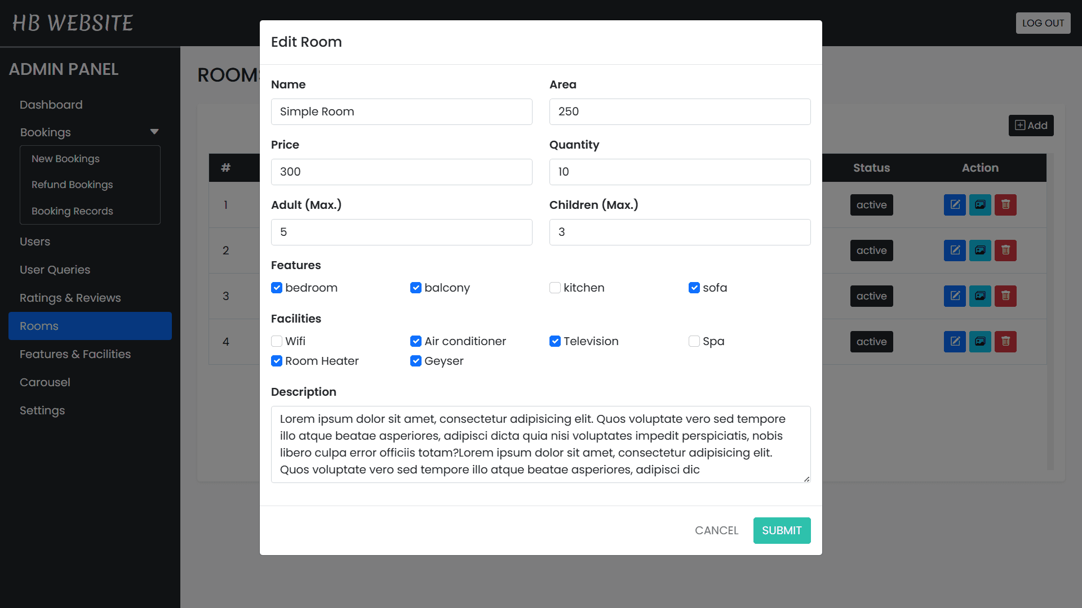Open image manager icon for room 2
Screen dimensions: 1082x608
(x=980, y=251)
